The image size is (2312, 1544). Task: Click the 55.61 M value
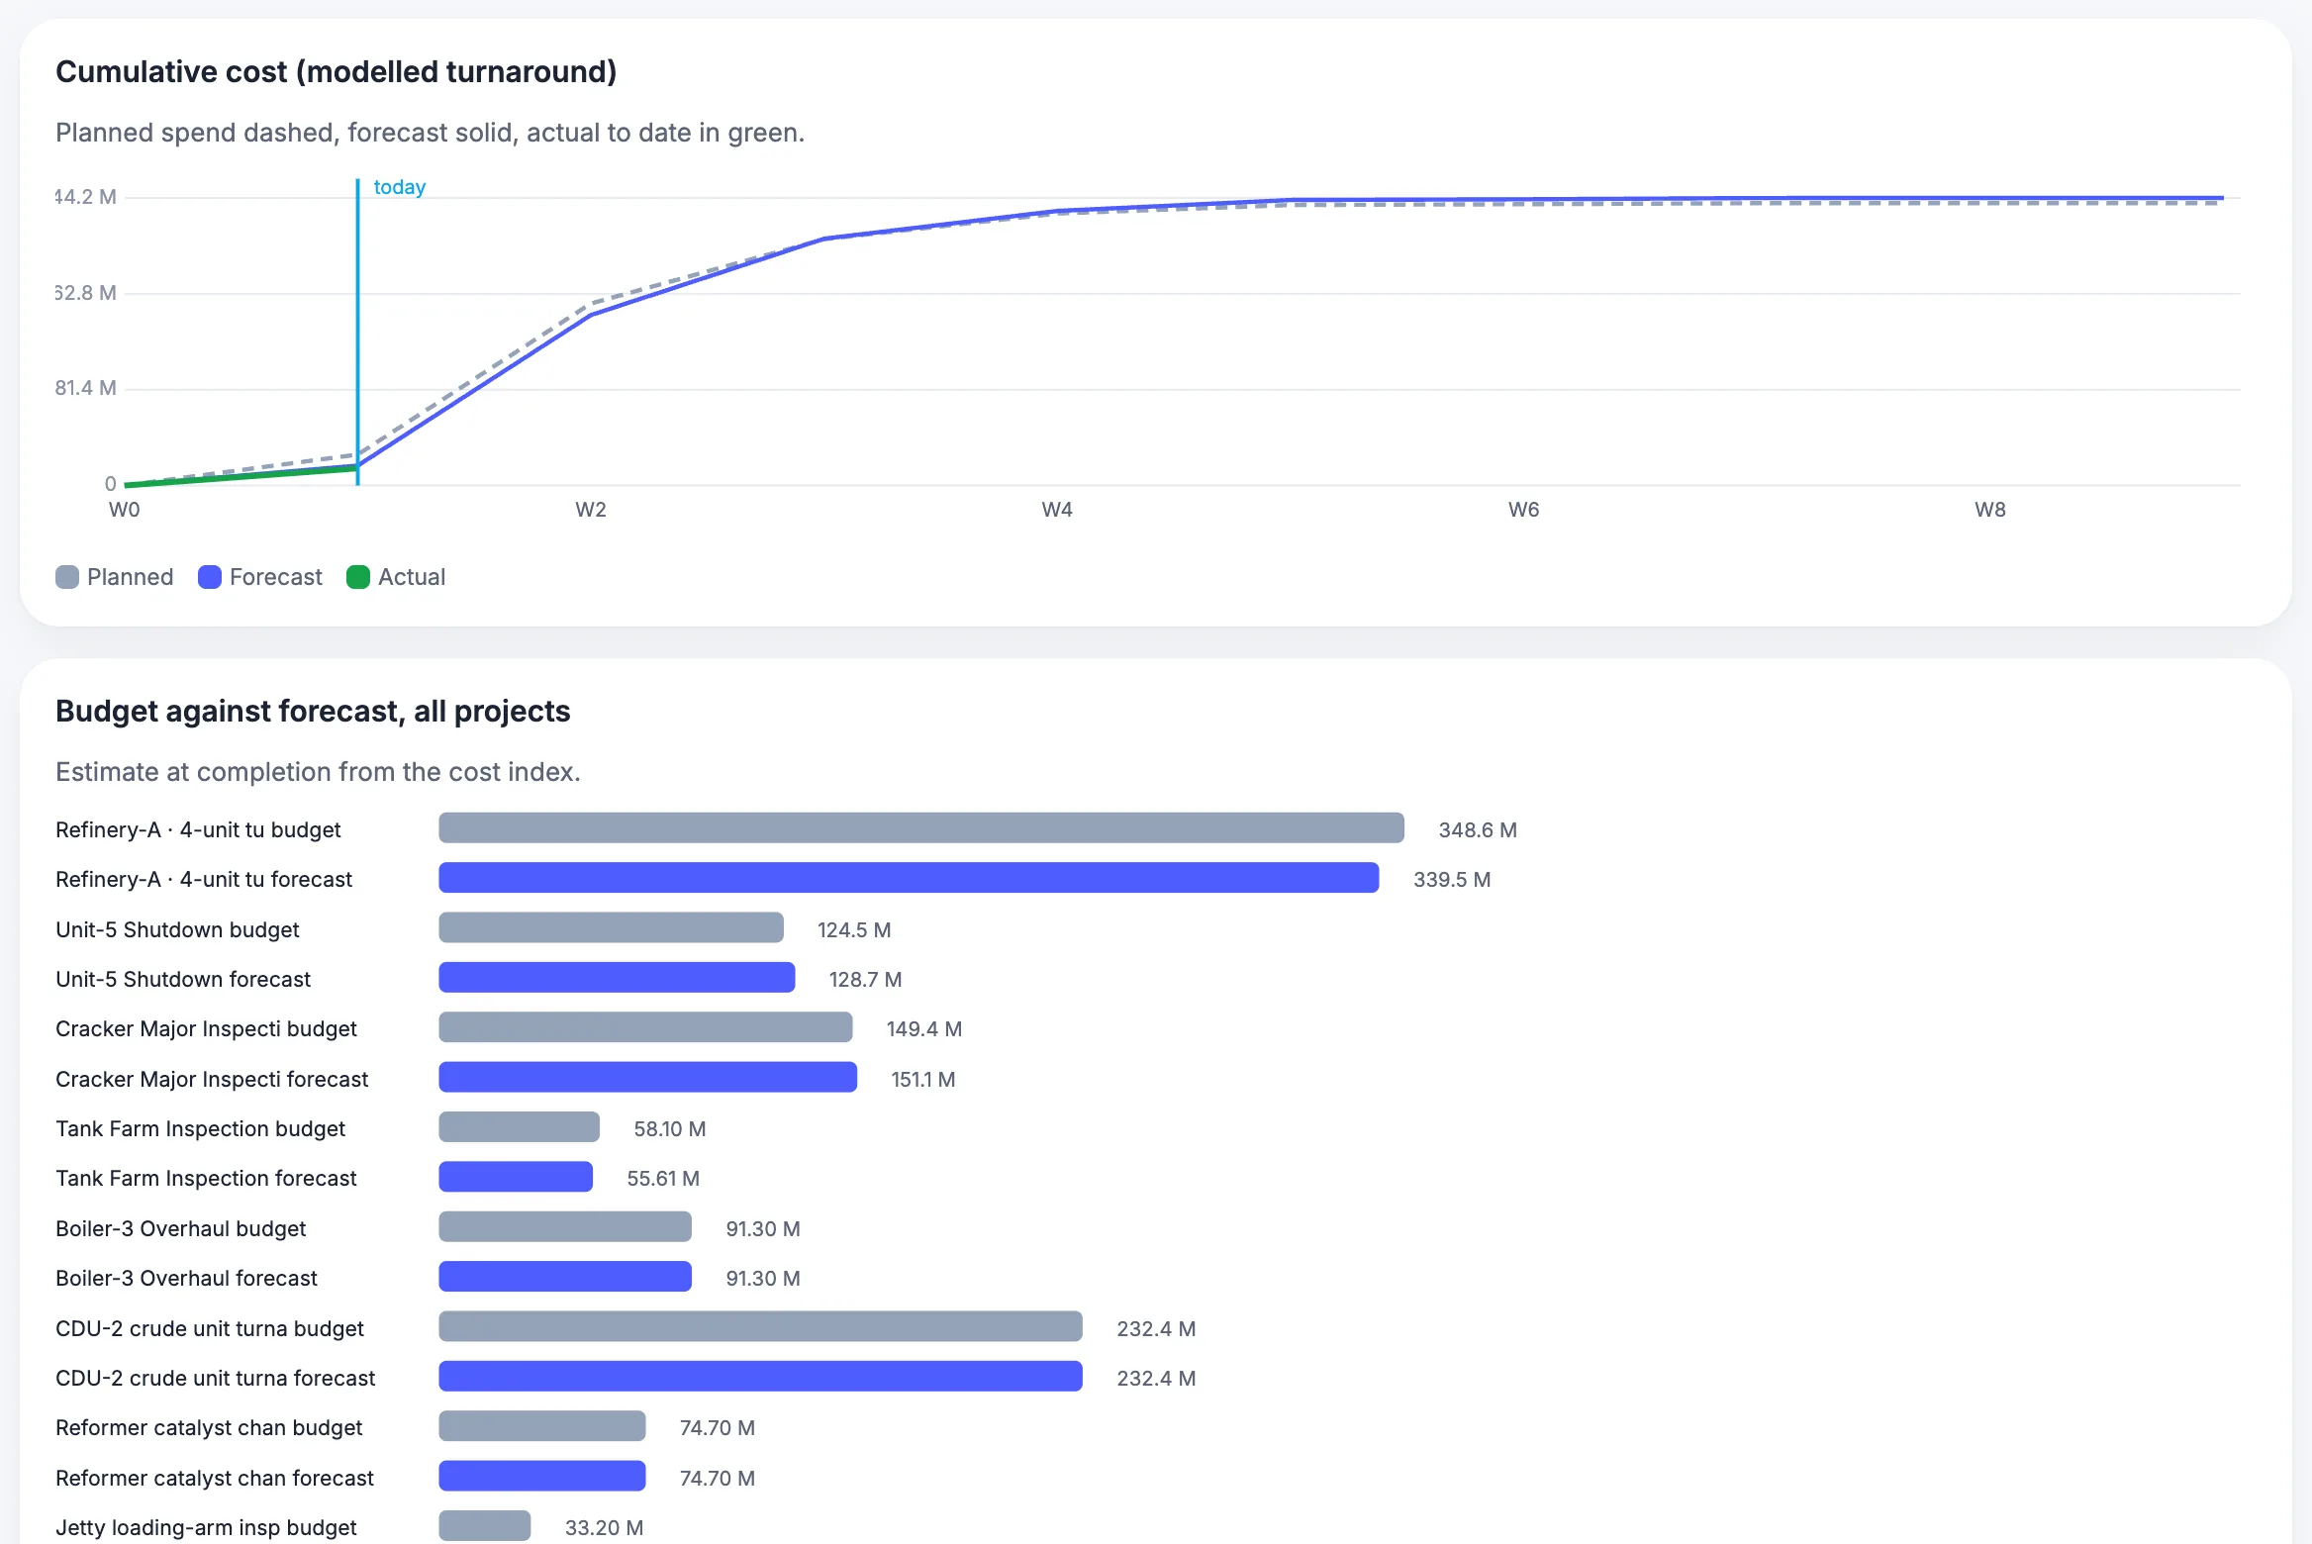[x=663, y=1179]
